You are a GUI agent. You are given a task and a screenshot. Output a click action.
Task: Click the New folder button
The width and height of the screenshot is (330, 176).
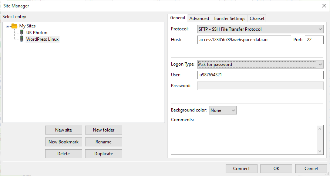pos(104,130)
